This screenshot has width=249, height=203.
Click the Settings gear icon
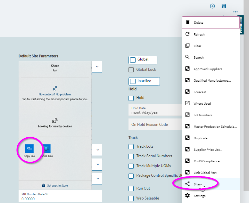(x=188, y=196)
